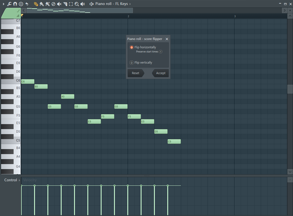Open the Control lane menu

coord(11,180)
